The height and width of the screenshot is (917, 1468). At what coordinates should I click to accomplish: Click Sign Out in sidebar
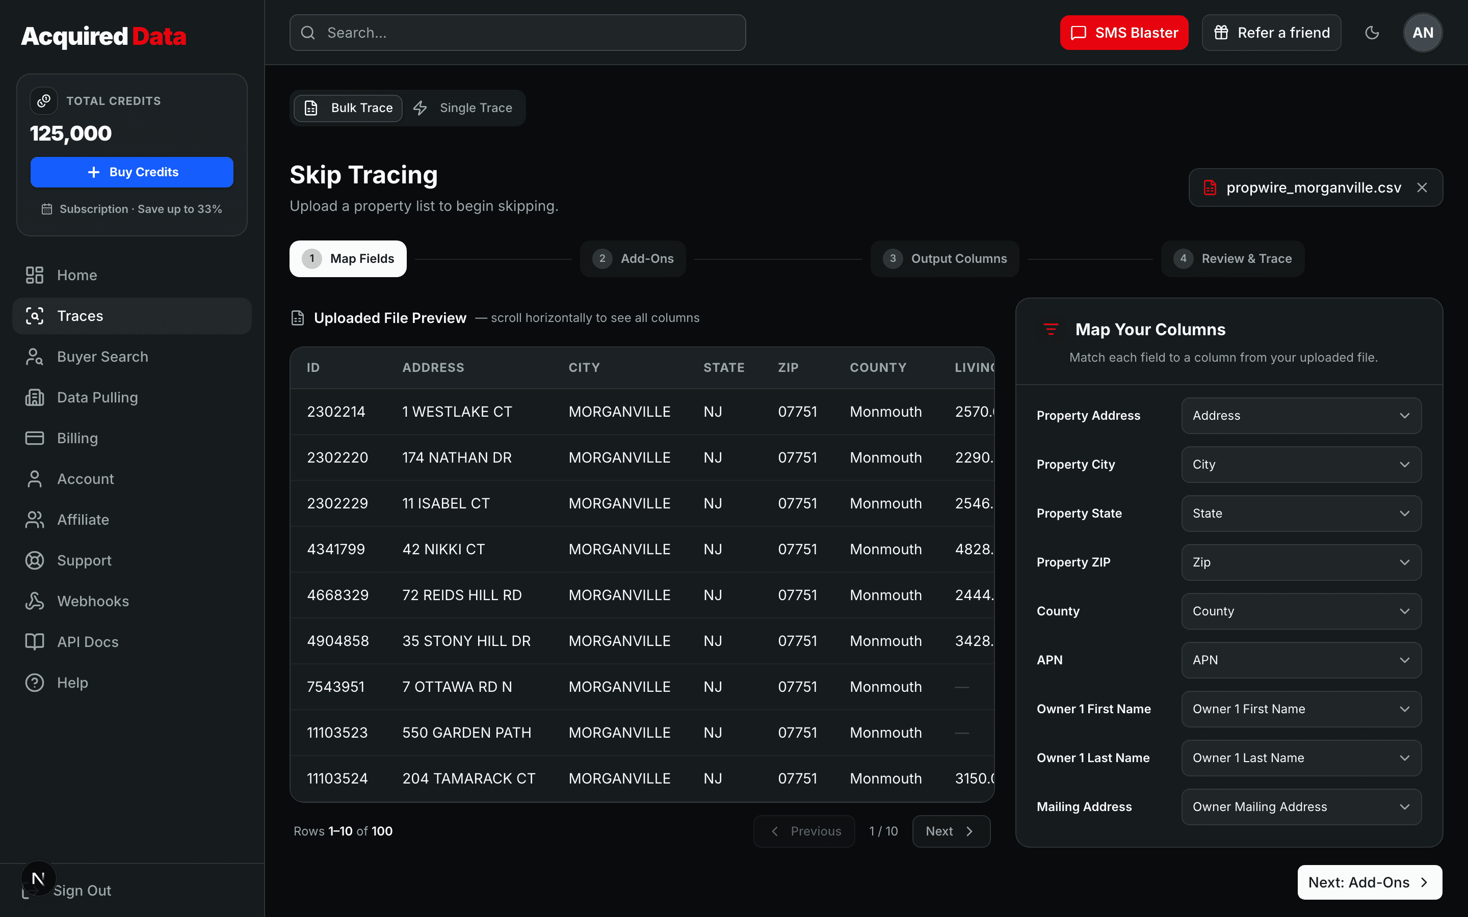82,891
